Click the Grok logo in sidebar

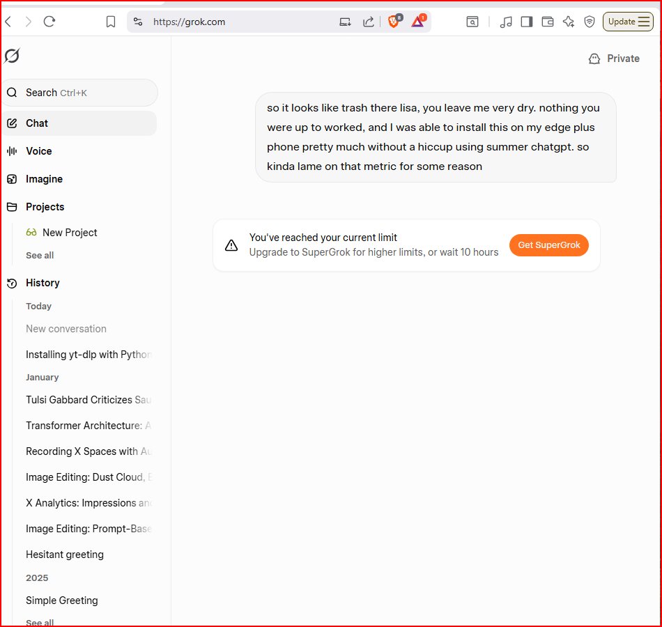coord(12,56)
